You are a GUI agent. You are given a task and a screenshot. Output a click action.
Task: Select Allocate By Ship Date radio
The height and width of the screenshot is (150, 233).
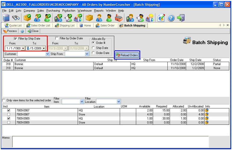click(93, 48)
